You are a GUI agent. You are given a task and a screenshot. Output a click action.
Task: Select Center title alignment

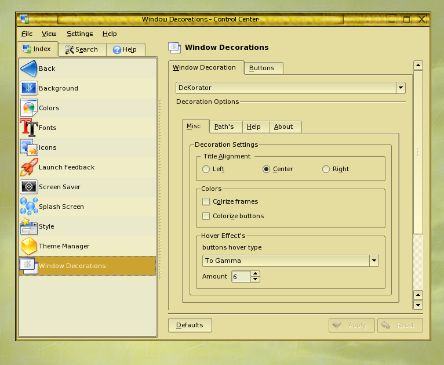point(266,169)
